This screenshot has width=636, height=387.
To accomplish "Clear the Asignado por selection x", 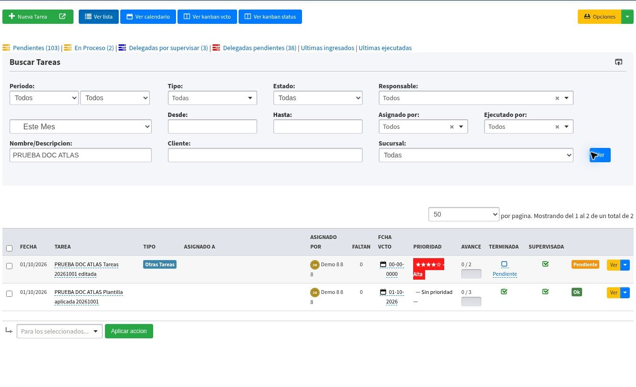I will (x=452, y=127).
